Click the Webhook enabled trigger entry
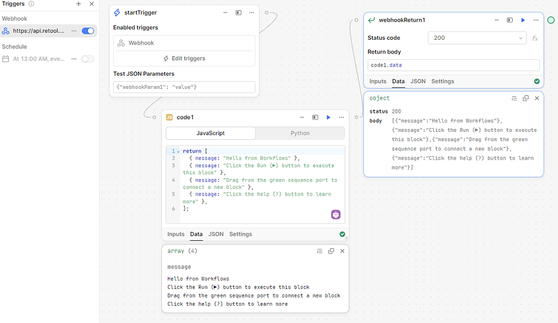The image size is (558, 323). point(184,43)
